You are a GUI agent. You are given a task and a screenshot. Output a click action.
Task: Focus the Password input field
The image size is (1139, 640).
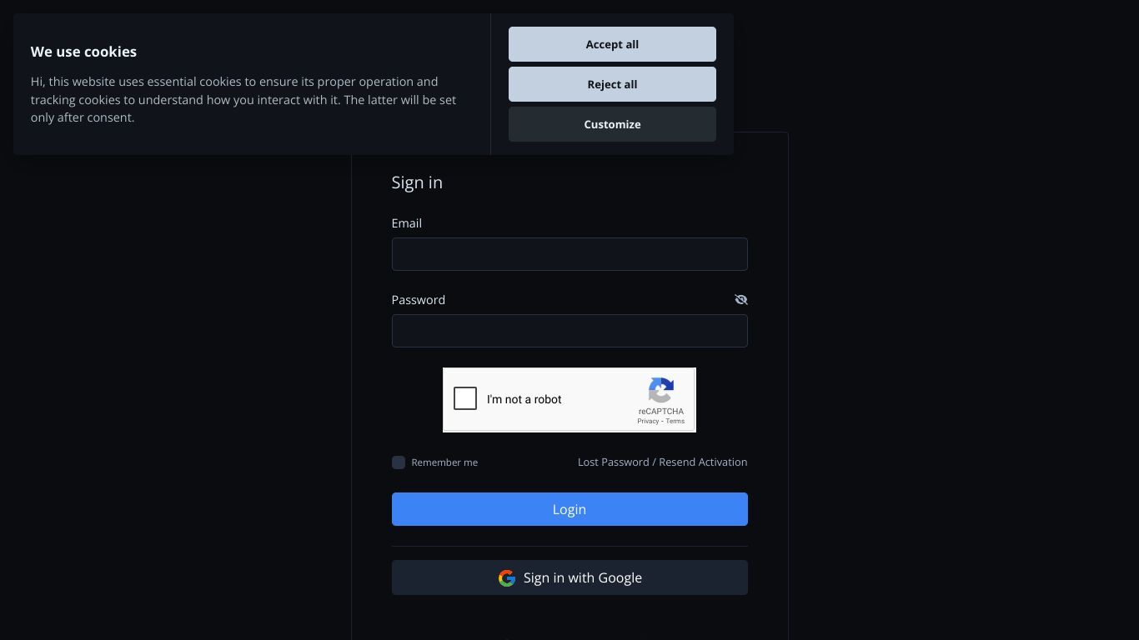click(569, 331)
